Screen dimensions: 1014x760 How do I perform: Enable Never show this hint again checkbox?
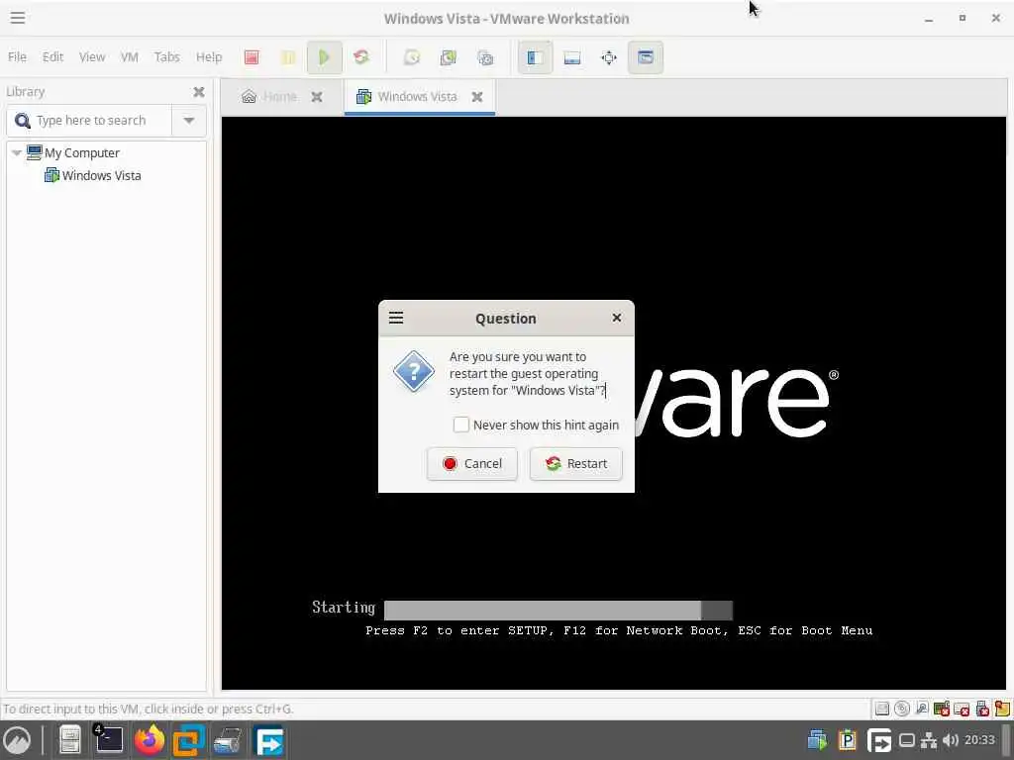461,425
